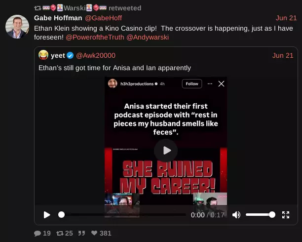This screenshot has width=302, height=242.
Task: Click the video progress scrubber handle
Action: (62, 215)
